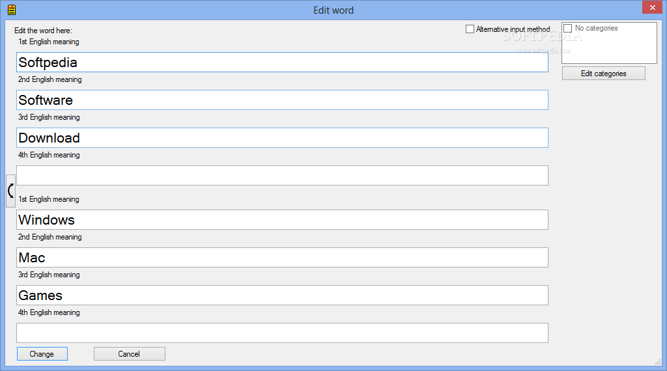Click the '1st English meaning' label above Softpedia
The height and width of the screenshot is (371, 667).
[48, 42]
